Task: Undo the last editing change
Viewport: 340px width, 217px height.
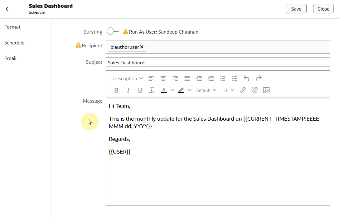Action: 246,78
